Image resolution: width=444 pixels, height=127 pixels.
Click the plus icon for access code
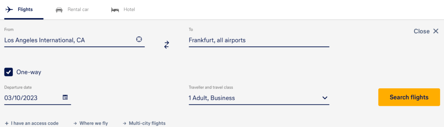[7, 123]
